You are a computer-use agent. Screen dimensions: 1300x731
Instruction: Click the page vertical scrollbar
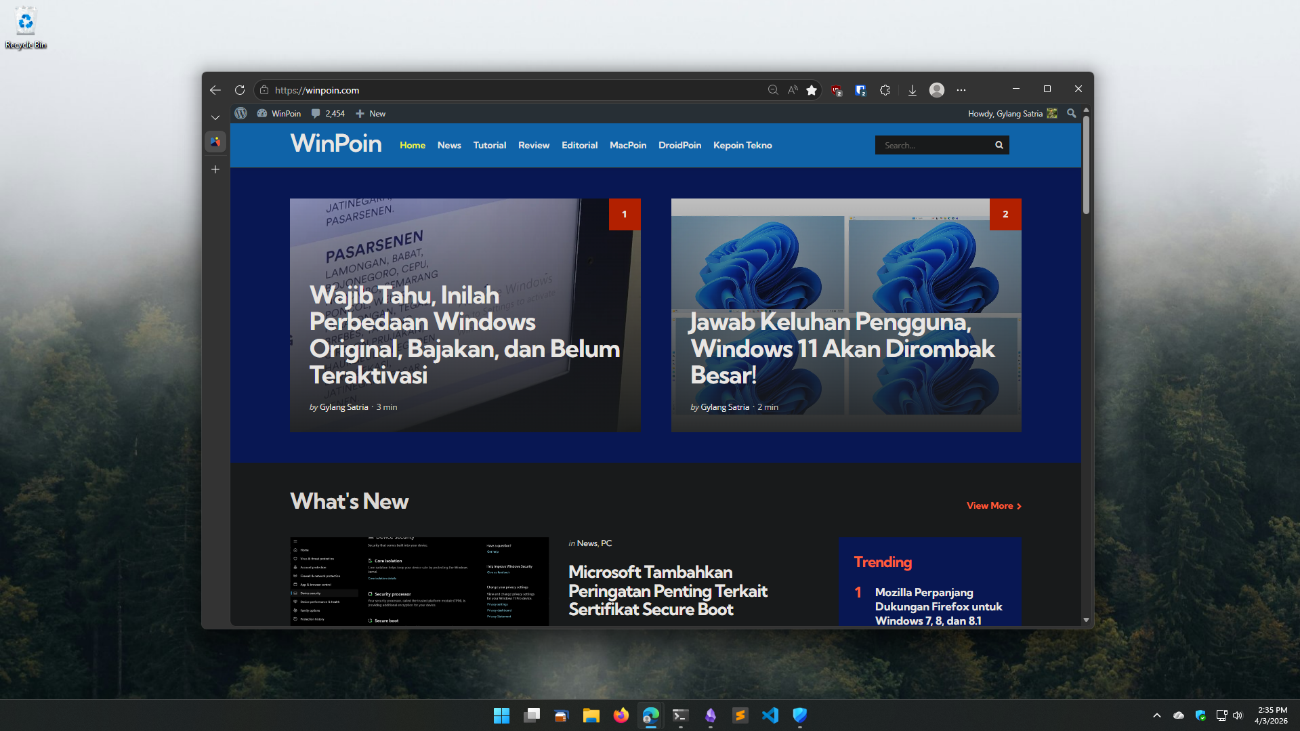tap(1086, 166)
